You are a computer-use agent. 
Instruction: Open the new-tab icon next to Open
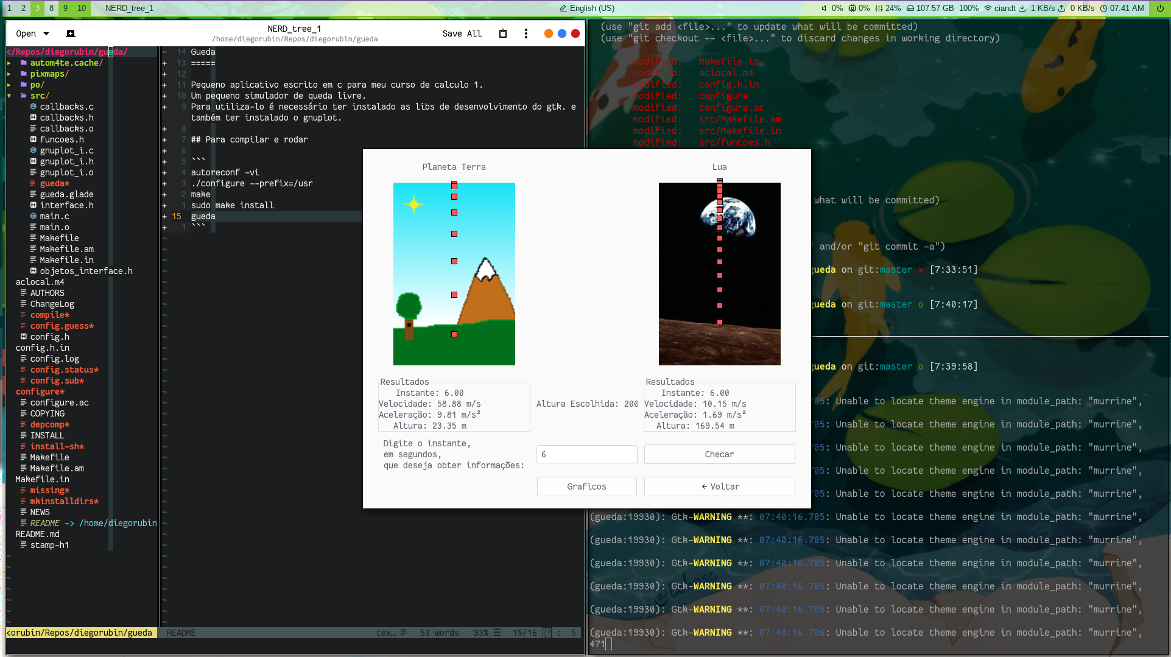click(x=71, y=33)
